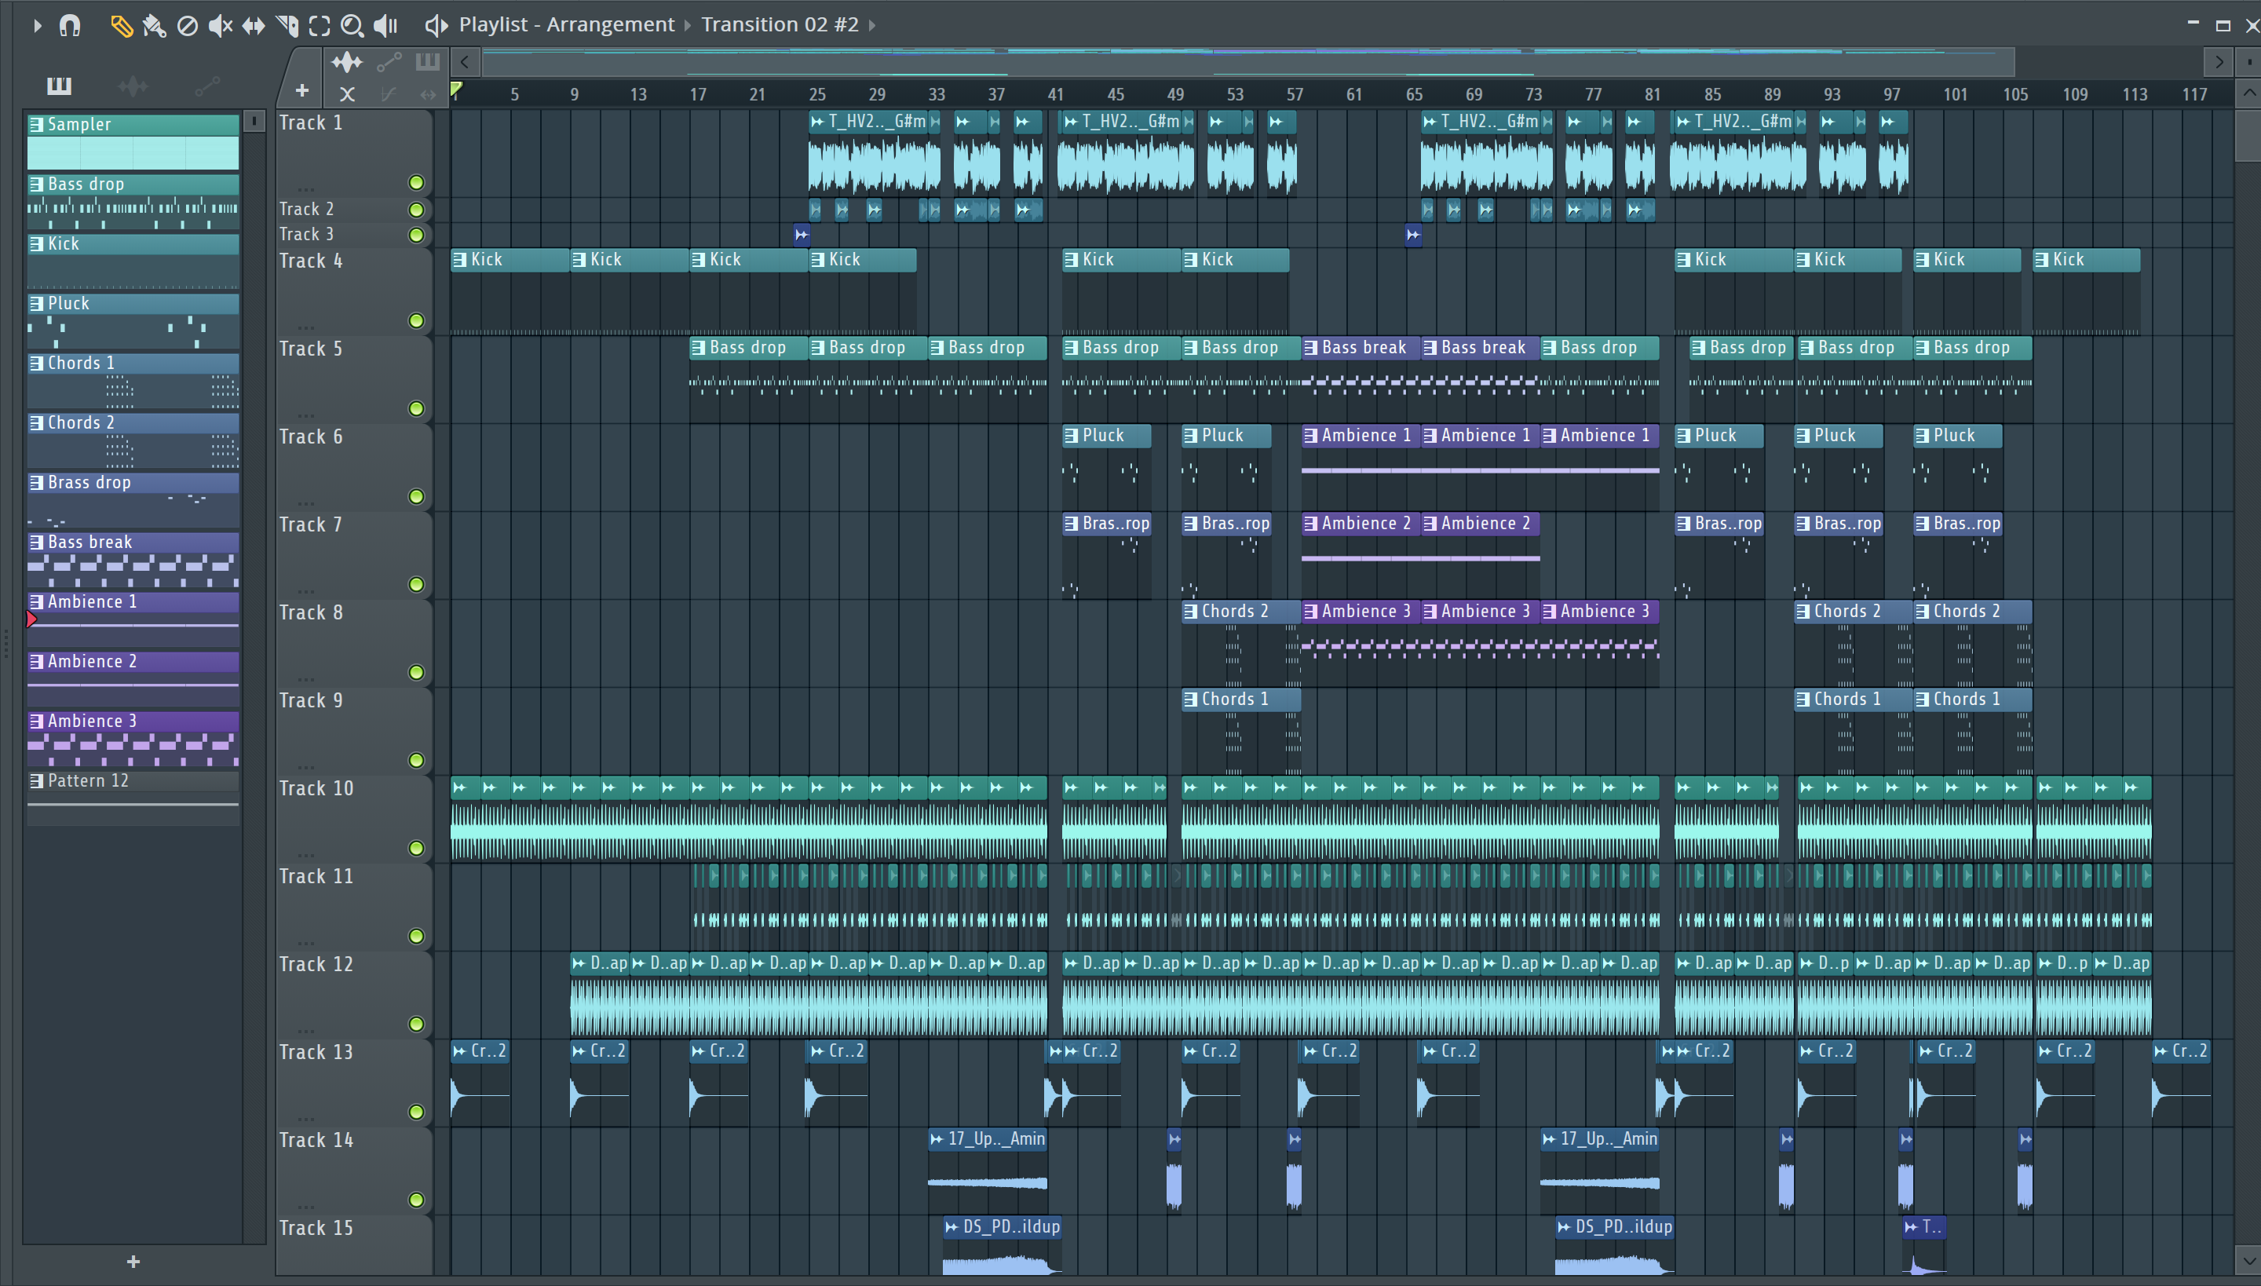Activate the Zoom magnifier tool
The image size is (2261, 1286).
[x=352, y=26]
